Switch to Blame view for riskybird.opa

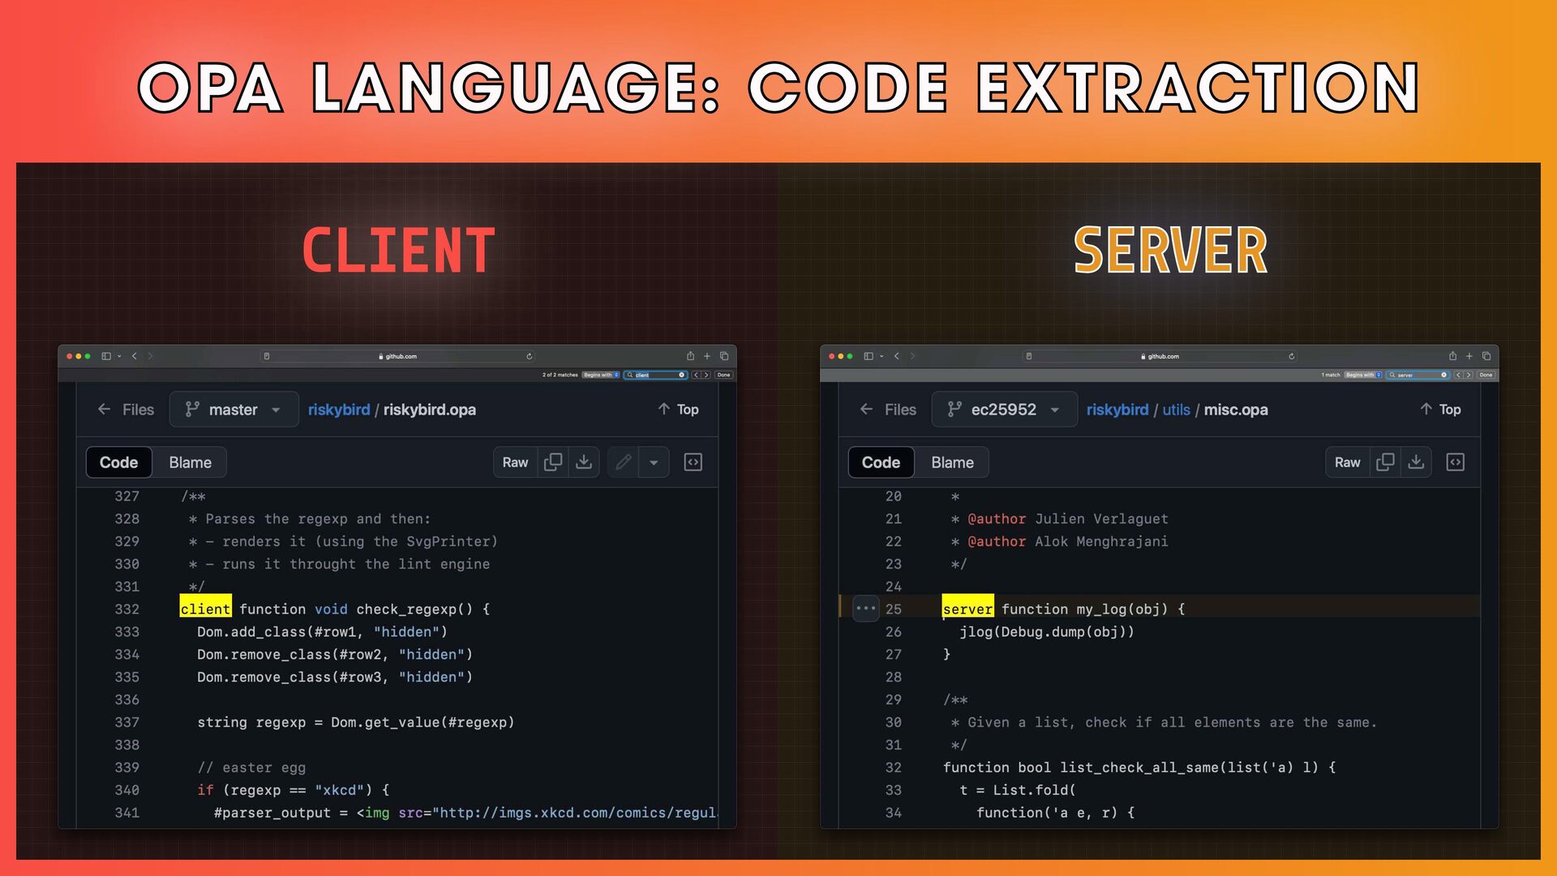(190, 462)
